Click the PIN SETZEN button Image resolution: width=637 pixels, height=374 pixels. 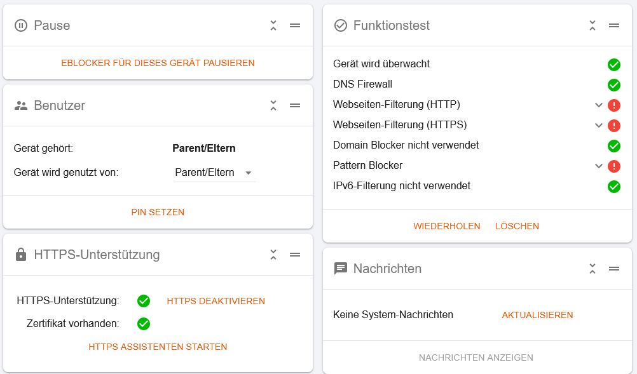(x=158, y=213)
